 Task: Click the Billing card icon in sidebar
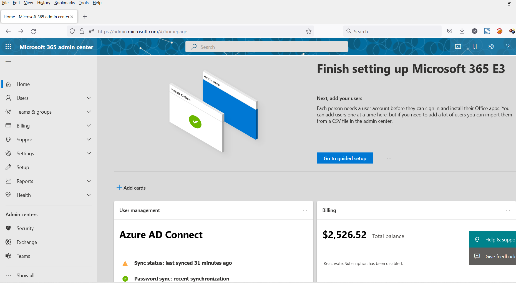click(8, 126)
